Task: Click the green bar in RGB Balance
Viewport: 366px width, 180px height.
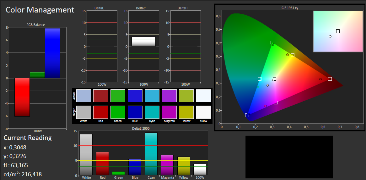Action: coord(37,75)
